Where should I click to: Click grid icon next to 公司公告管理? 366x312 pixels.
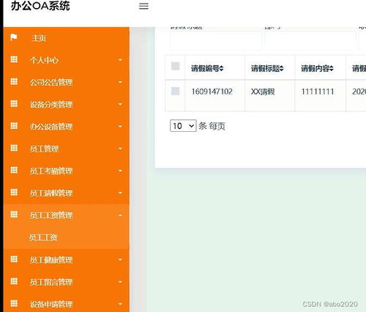pos(14,81)
